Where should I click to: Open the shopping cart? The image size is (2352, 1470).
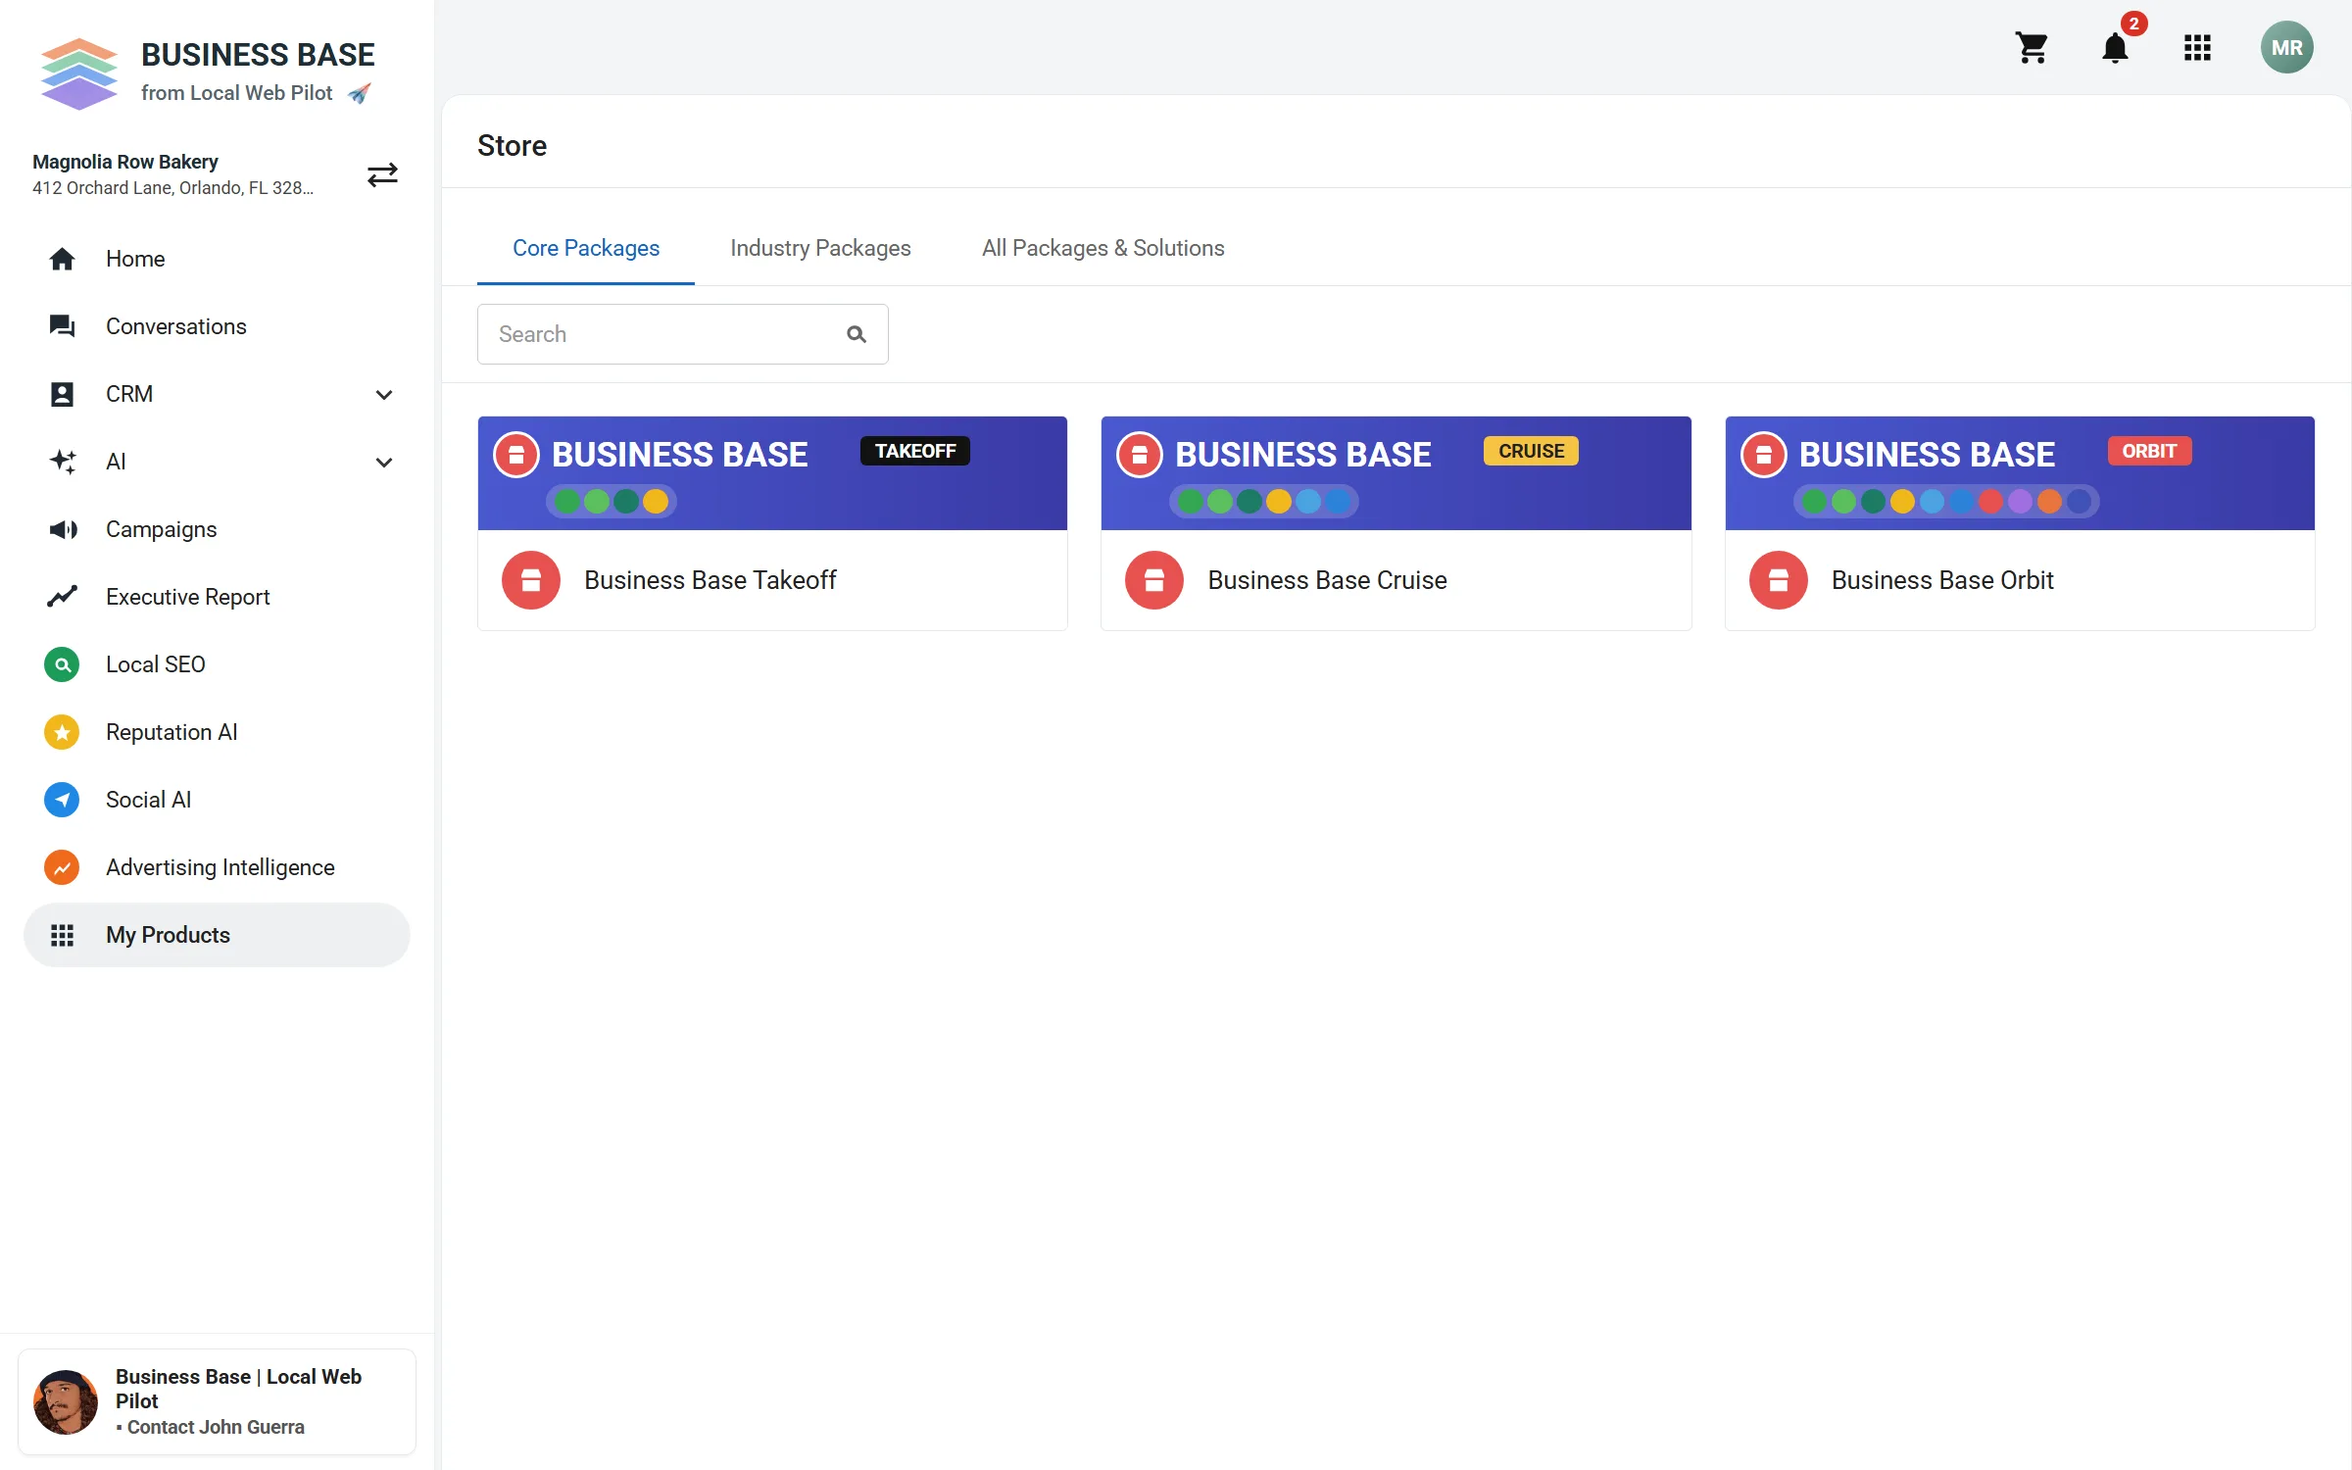click(2032, 47)
